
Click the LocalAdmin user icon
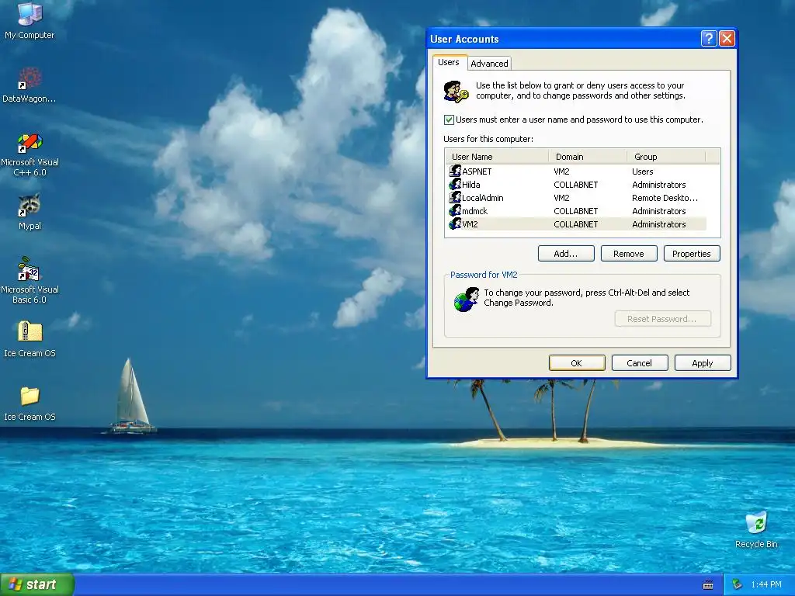coord(455,198)
